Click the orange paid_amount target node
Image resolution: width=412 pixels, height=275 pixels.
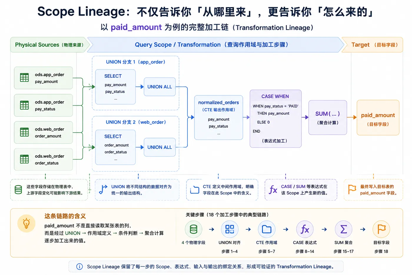point(378,117)
